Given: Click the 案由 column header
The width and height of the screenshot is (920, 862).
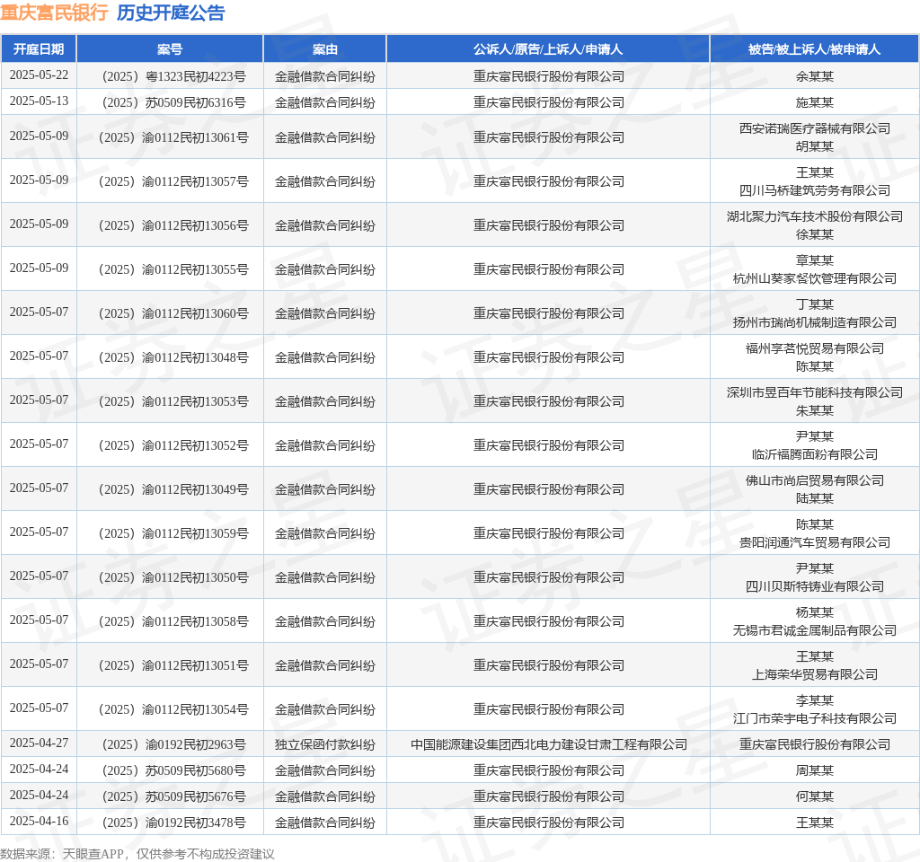Looking at the screenshot, I should pos(325,49).
